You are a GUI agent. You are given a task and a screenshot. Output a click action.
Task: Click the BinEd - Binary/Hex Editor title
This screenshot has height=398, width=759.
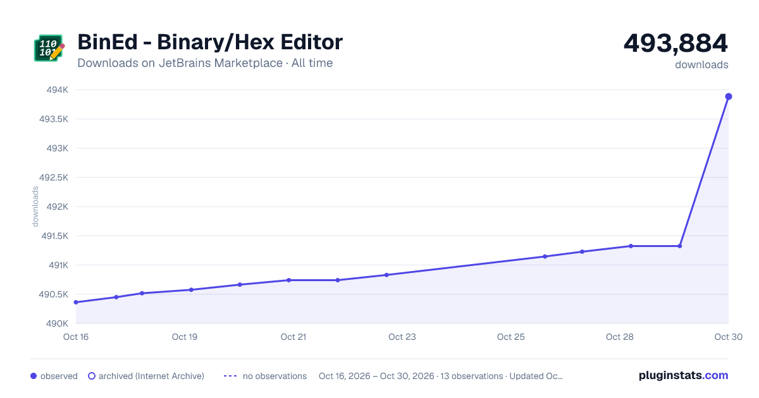pyautogui.click(x=210, y=42)
